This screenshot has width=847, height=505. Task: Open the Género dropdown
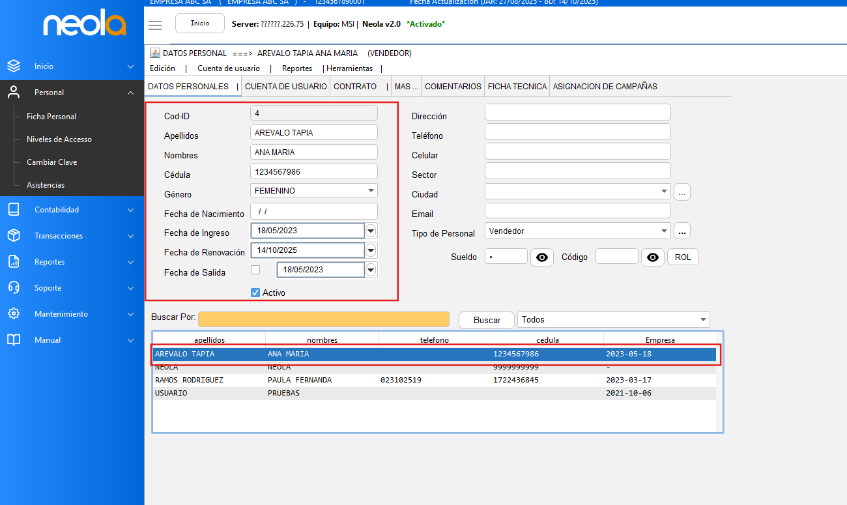pyautogui.click(x=371, y=191)
